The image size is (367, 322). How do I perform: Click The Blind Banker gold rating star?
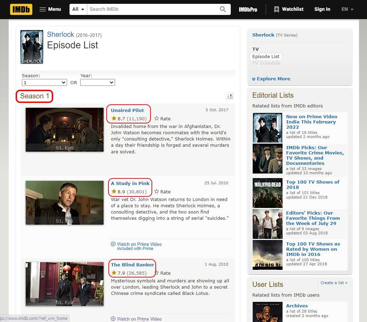coord(114,273)
